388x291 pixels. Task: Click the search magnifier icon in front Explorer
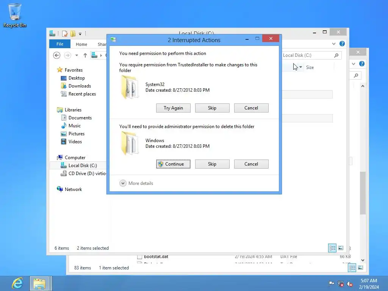[336, 55]
